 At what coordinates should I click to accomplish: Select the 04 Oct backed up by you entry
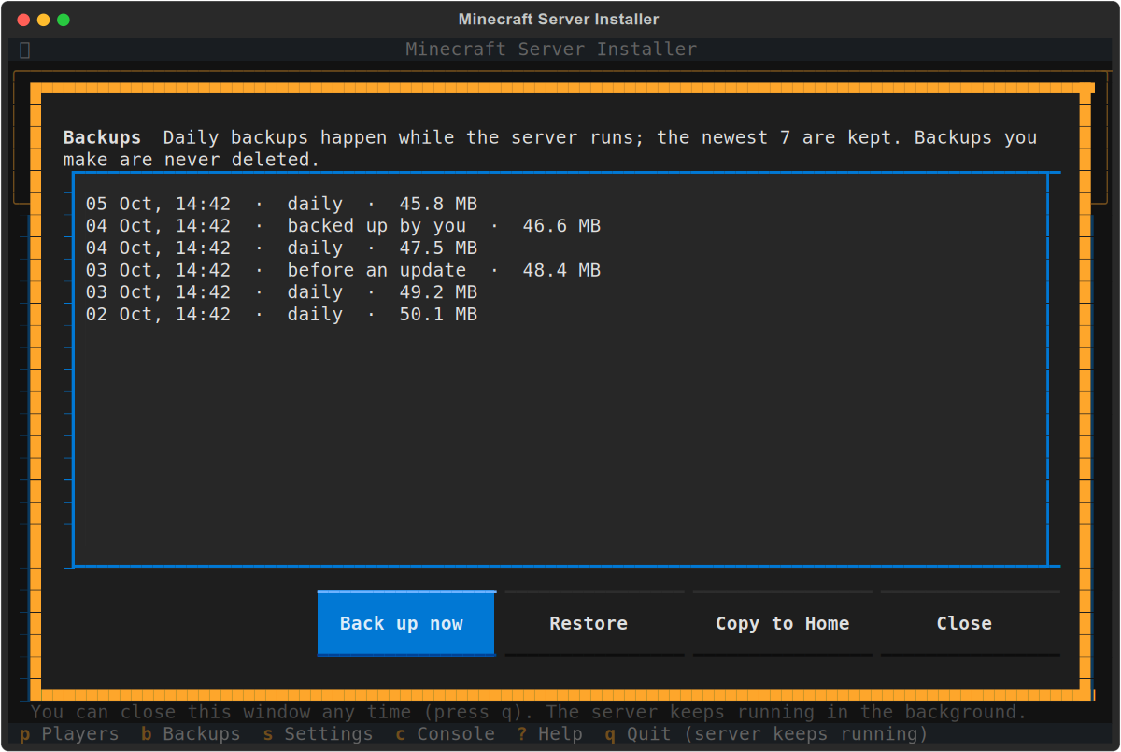pyautogui.click(x=560, y=226)
